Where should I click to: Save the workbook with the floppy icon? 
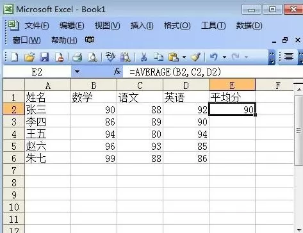coord(44,57)
